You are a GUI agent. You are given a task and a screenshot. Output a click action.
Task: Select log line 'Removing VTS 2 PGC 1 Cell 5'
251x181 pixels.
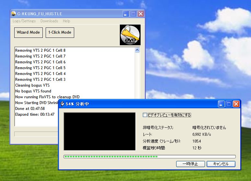40,68
